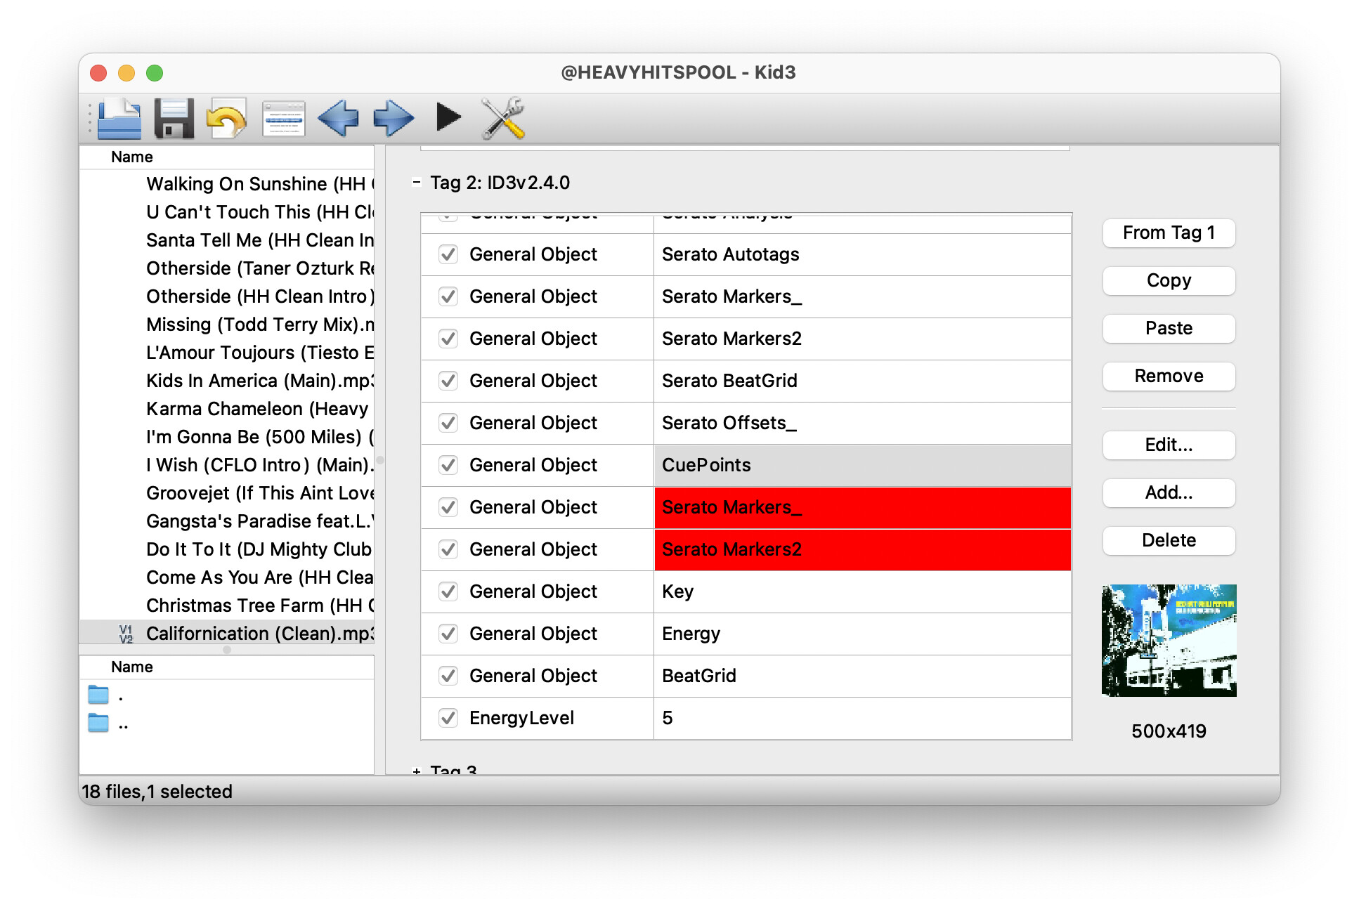Screen dimensions: 1359x909
Task: Click Add... to add a frame
Action: 1169,492
